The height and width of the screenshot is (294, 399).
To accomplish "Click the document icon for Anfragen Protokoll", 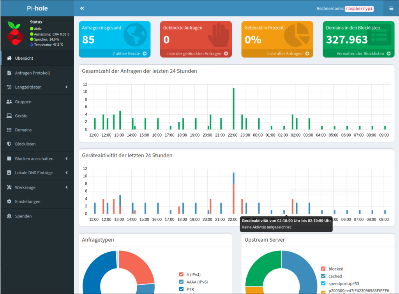I will click(9, 73).
